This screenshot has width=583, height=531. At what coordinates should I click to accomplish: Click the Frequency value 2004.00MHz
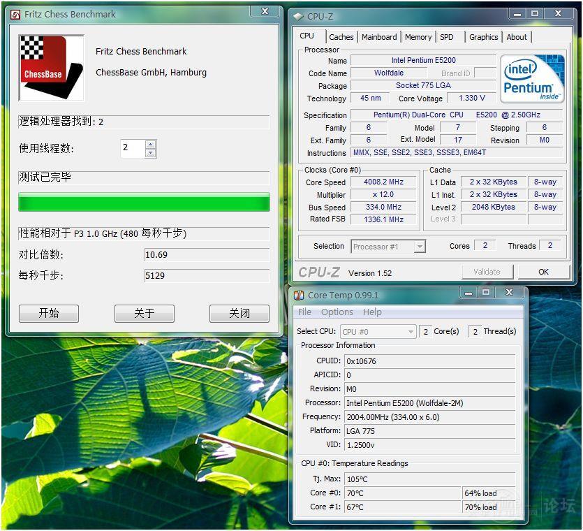click(430, 417)
